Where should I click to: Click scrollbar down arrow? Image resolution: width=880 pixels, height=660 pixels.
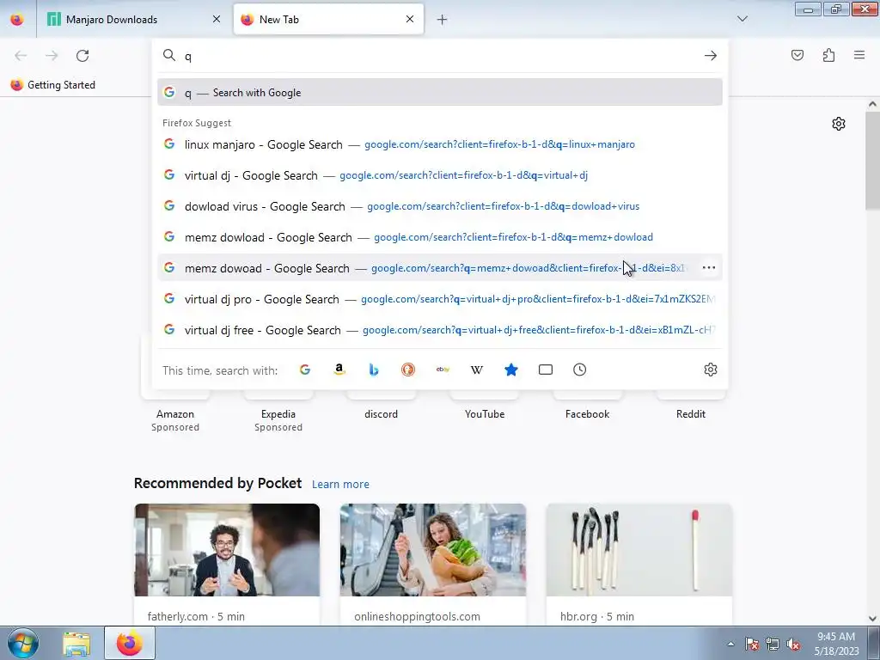872,619
